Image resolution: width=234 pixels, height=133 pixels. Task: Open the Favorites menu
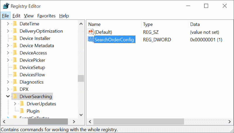(46, 16)
